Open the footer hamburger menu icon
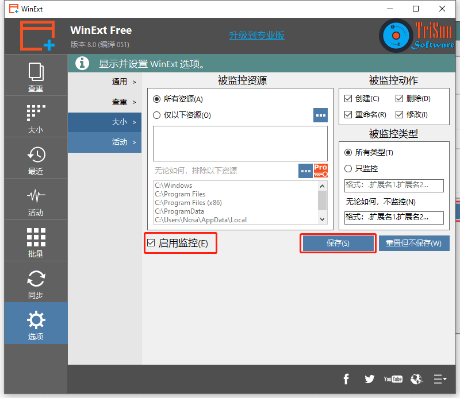Viewport: 460px width, 398px height. (440, 379)
